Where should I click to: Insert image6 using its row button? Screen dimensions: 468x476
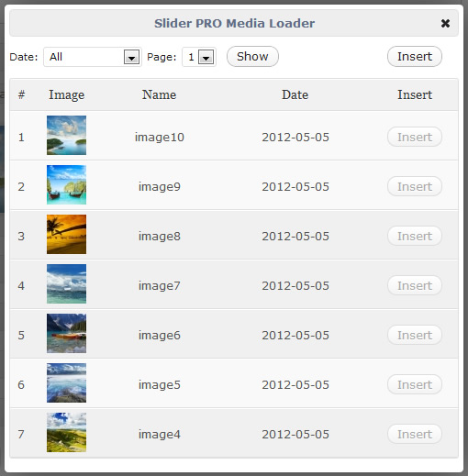(415, 335)
